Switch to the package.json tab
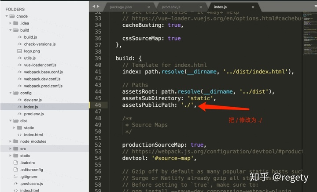Image resolution: width=317 pixels, height=192 pixels. (x=121, y=7)
